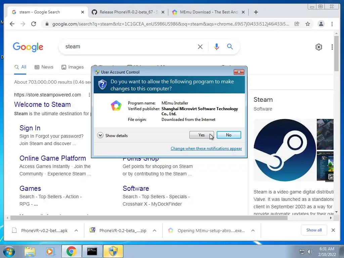
Task: Click the large Steam logo image
Action: (x=285, y=150)
